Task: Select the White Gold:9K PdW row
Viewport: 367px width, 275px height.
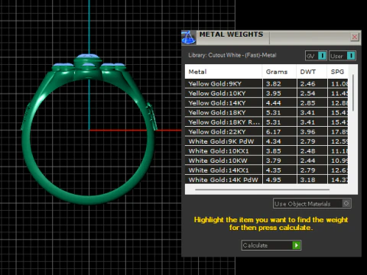Action: click(x=266, y=141)
